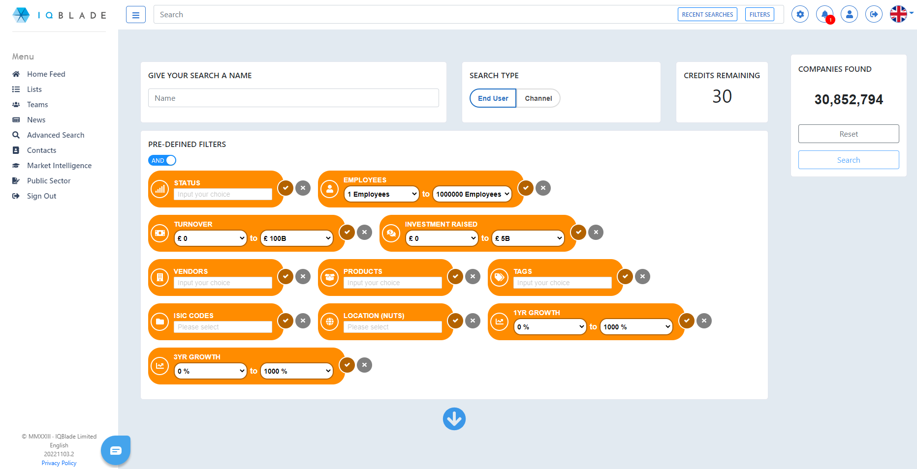Click the Tags input your choice field
Screen dimensions: 917x469
click(563, 283)
